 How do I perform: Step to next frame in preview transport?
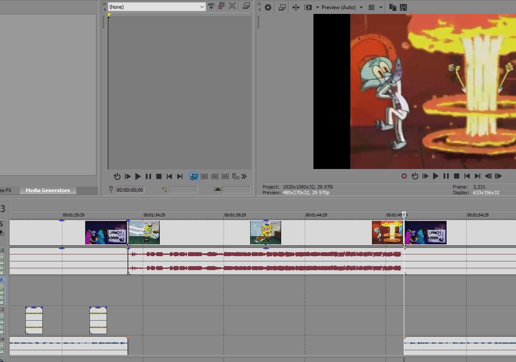[499, 176]
